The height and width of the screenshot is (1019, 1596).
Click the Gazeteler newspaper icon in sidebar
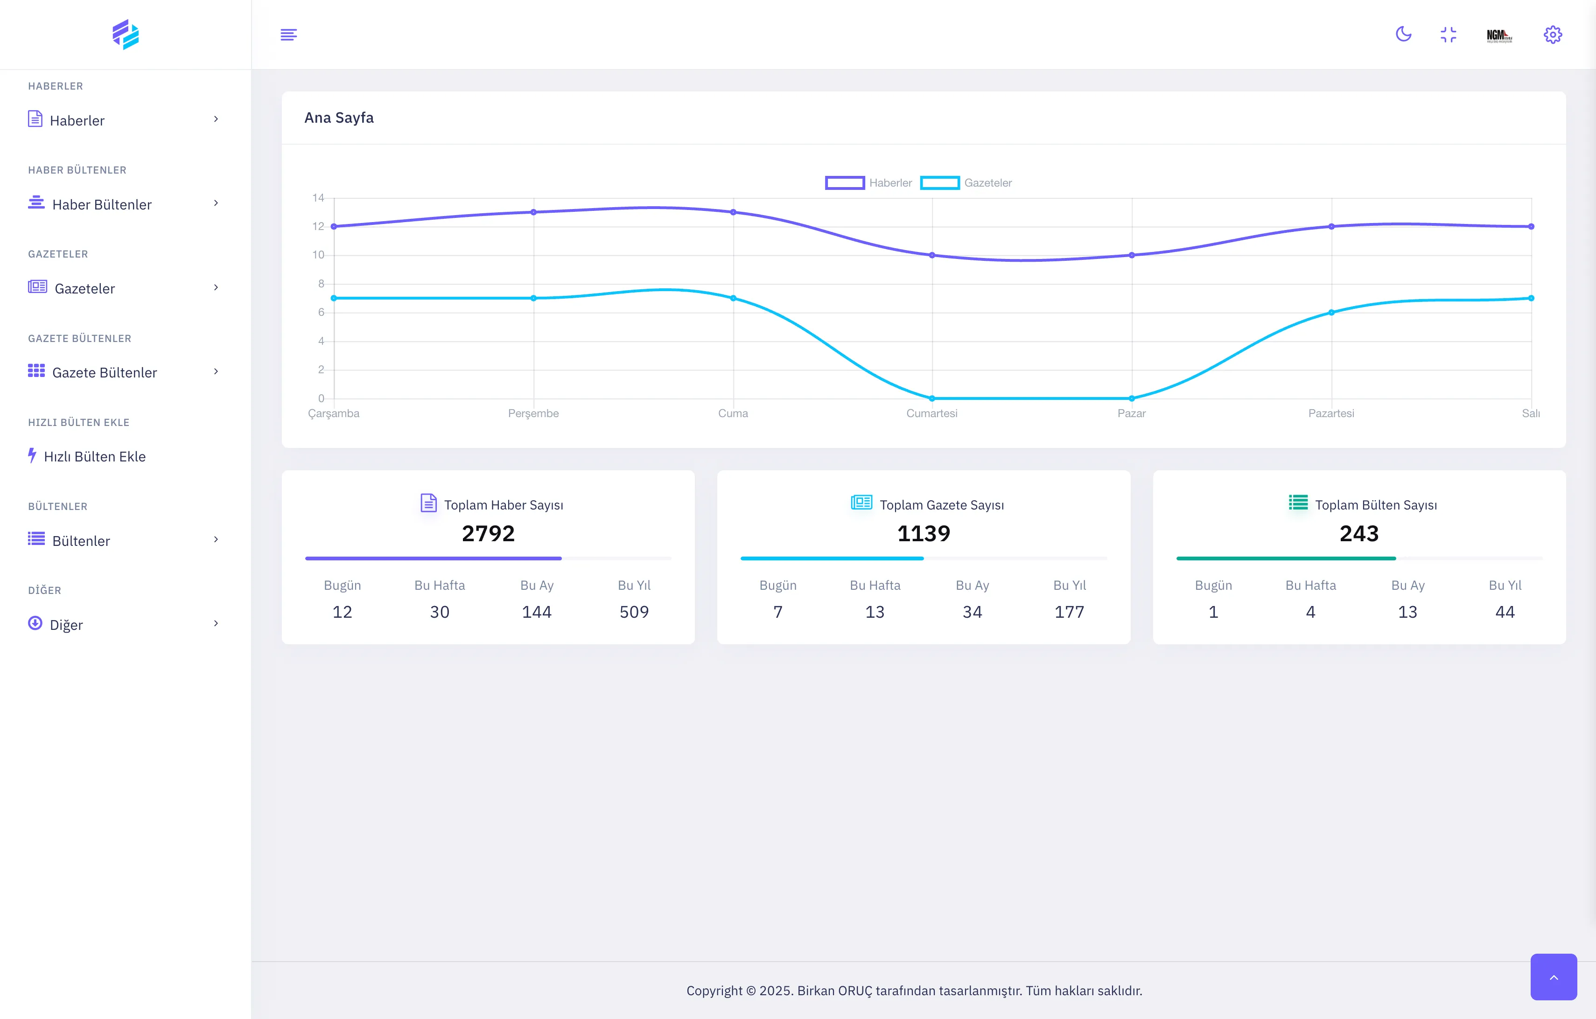pos(37,287)
